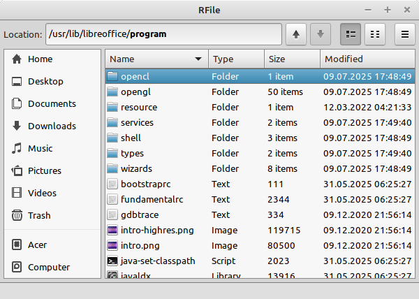Click the opengl file name
This screenshot has height=299, width=419.
tap(135, 92)
